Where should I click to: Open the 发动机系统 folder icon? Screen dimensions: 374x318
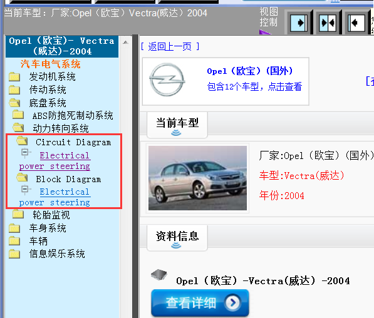pos(14,77)
